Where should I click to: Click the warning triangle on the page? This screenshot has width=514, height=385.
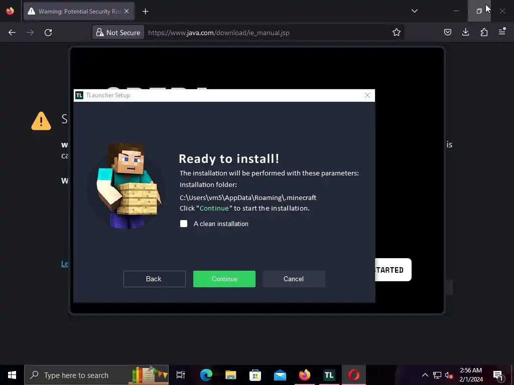[x=41, y=121]
